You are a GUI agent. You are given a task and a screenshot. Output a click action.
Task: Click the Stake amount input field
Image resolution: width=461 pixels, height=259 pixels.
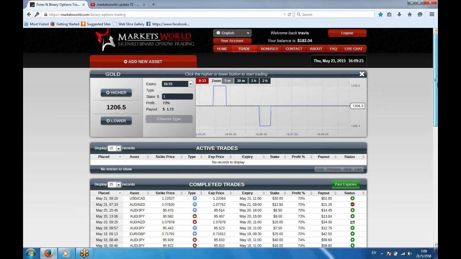click(177, 96)
